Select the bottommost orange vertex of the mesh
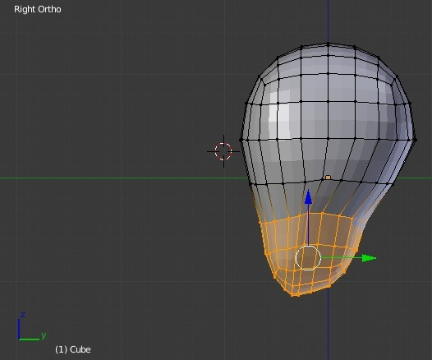The height and width of the screenshot is (360, 432). [292, 296]
